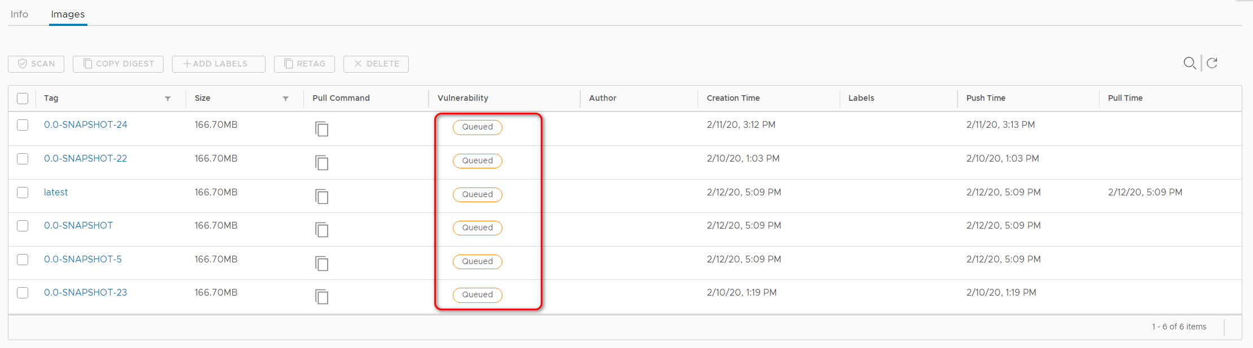Click the 1 - 6 of 6 items text
The height and width of the screenshot is (348, 1253).
click(x=1179, y=327)
